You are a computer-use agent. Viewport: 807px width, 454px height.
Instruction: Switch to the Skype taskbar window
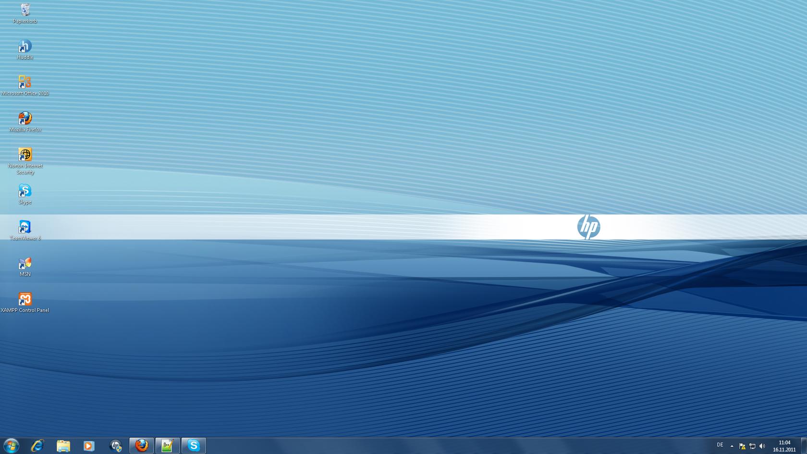[194, 446]
